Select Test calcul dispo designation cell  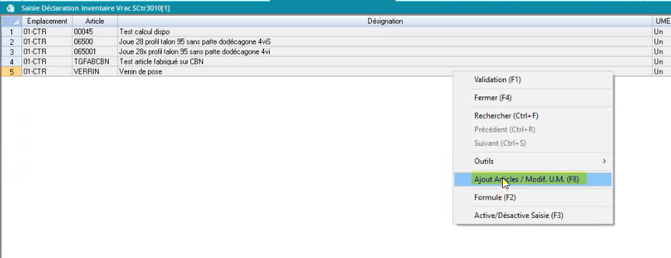click(385, 31)
